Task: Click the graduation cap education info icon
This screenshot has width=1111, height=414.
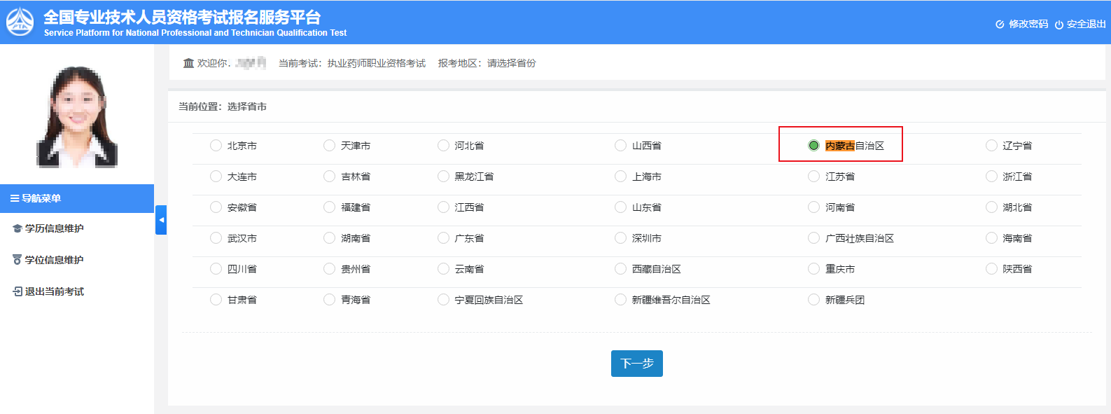Action: pyautogui.click(x=18, y=229)
